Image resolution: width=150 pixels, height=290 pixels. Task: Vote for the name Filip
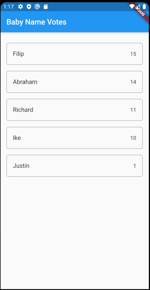click(75, 54)
